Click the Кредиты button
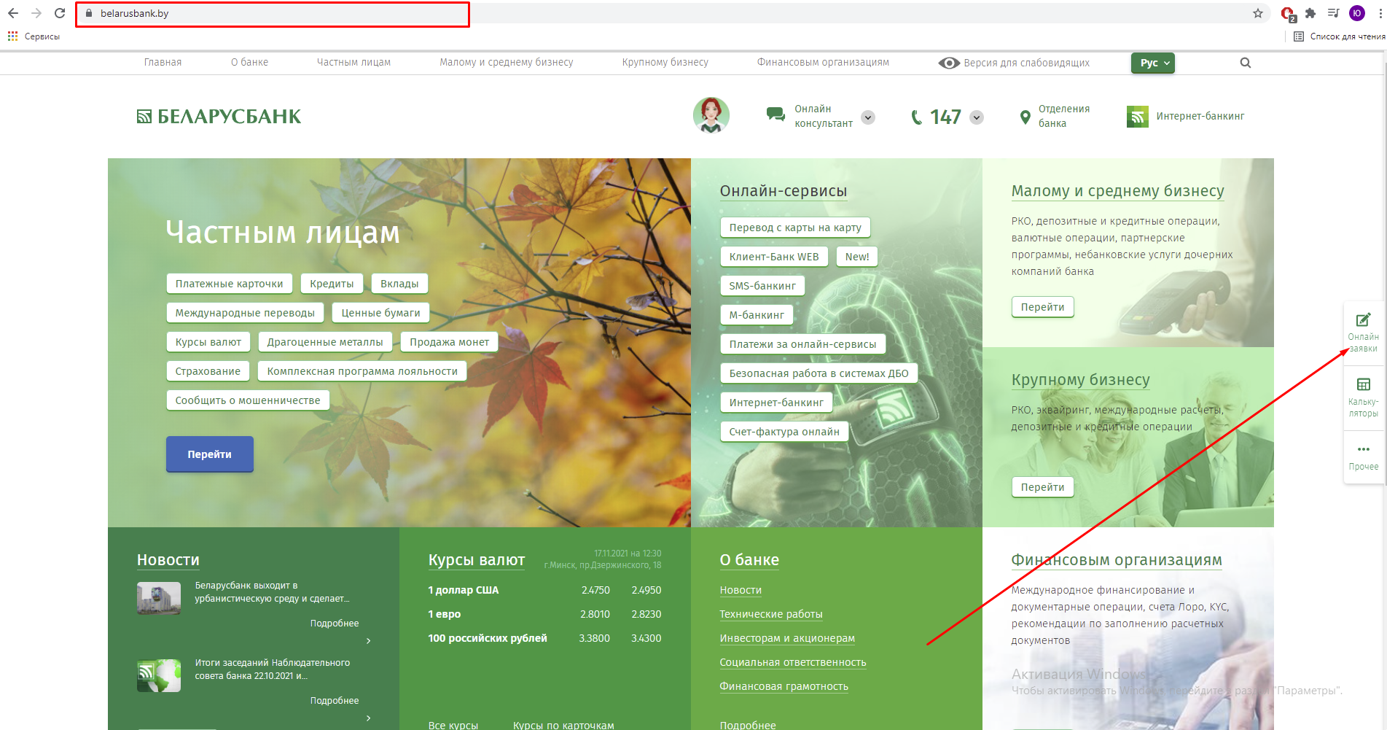Viewport: 1387px width, 730px height. [x=332, y=284]
